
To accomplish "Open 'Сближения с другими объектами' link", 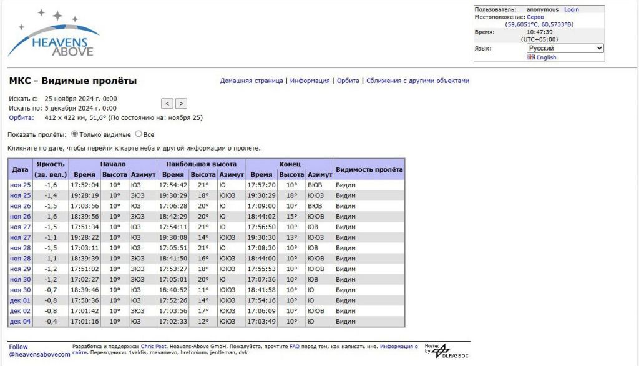I will point(417,81).
